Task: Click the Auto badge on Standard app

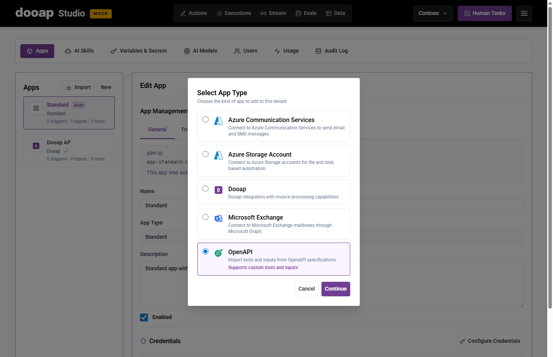Action: pyautogui.click(x=79, y=105)
